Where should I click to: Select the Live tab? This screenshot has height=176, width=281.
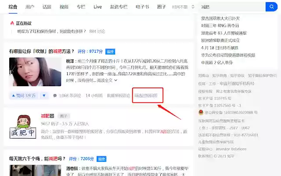coord(97,7)
